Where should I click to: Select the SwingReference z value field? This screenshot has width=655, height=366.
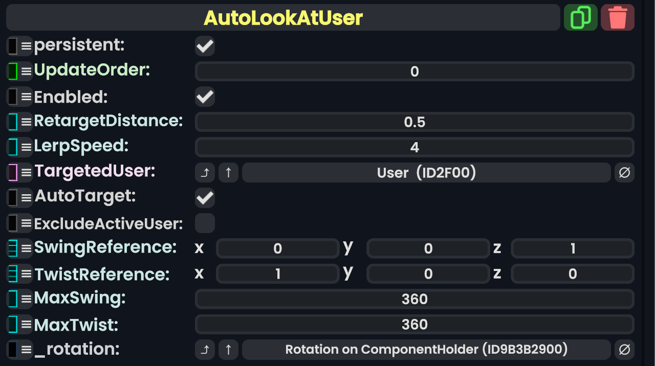[x=573, y=248]
